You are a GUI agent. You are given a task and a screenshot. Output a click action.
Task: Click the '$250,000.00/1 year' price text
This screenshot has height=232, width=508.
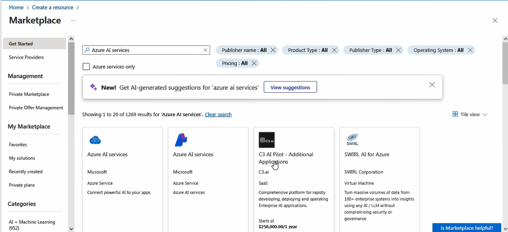pos(278,227)
